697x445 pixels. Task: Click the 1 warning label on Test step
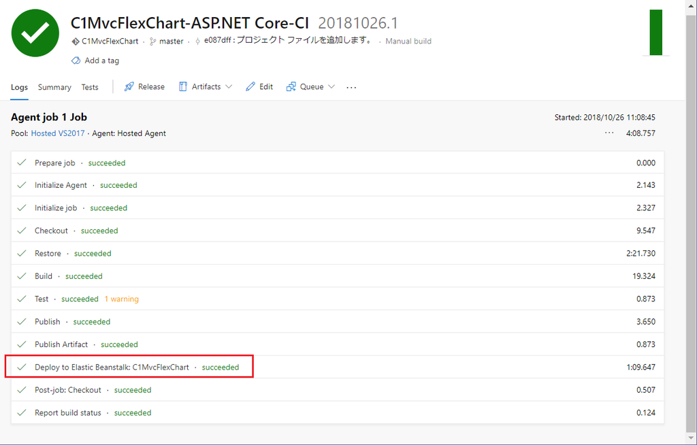(121, 299)
